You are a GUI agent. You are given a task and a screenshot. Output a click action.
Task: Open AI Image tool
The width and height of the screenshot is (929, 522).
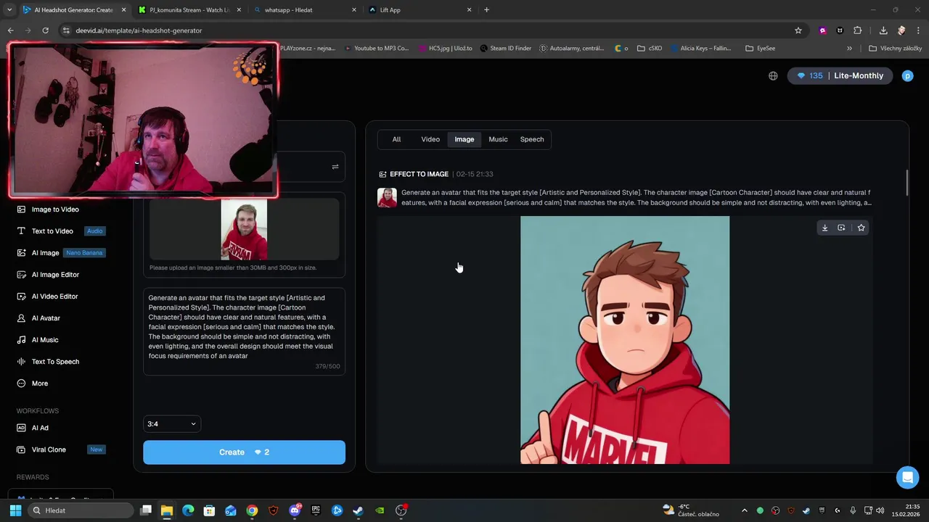click(x=45, y=253)
